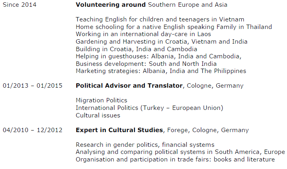The height and width of the screenshot is (169, 287).
Task: Click the 'Helping in guesthouses' line
Action: [x=158, y=56]
